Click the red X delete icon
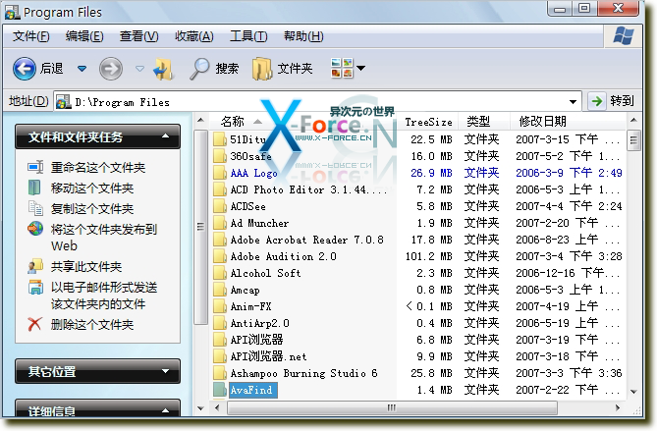 (x=34, y=324)
